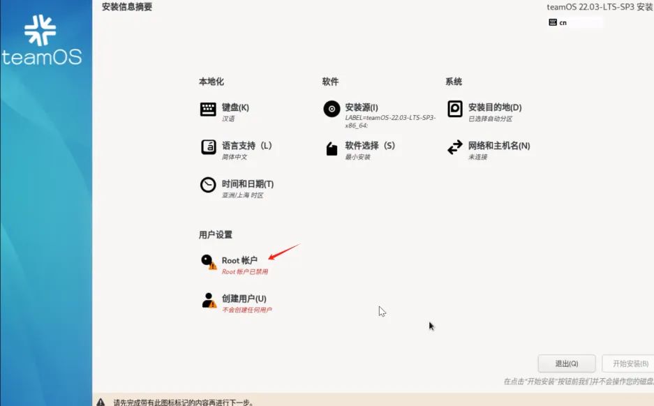The width and height of the screenshot is (654, 406).
Task: Open the time and date clock icon
Action: tap(208, 185)
